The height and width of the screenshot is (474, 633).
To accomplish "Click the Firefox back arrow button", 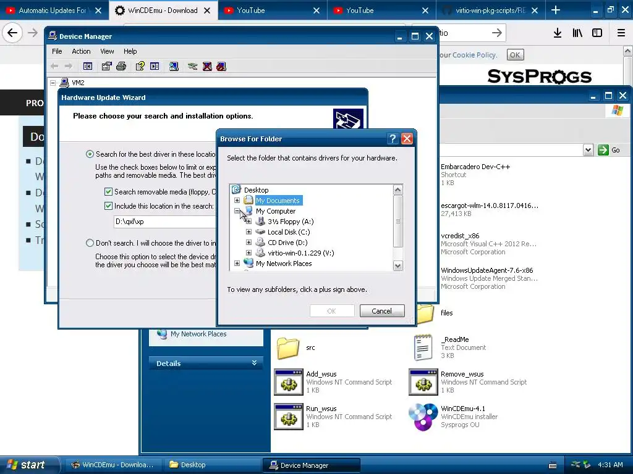I will tap(12, 33).
